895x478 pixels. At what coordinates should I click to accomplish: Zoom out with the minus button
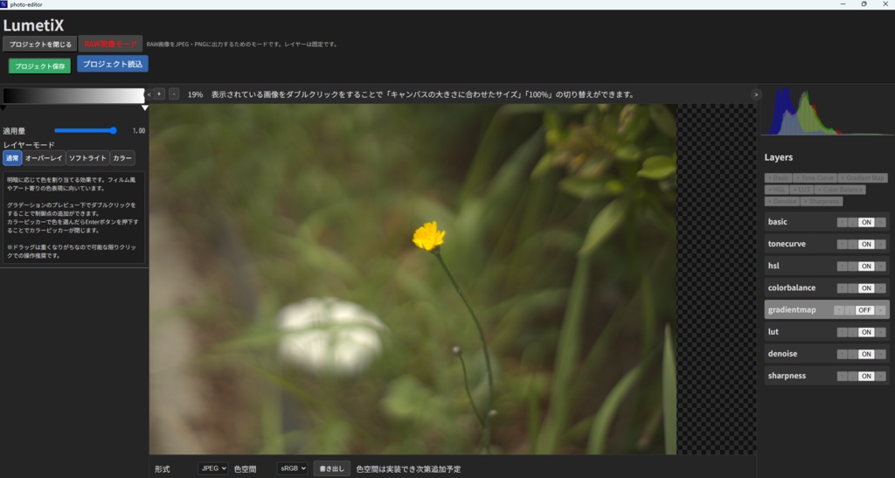tap(174, 94)
